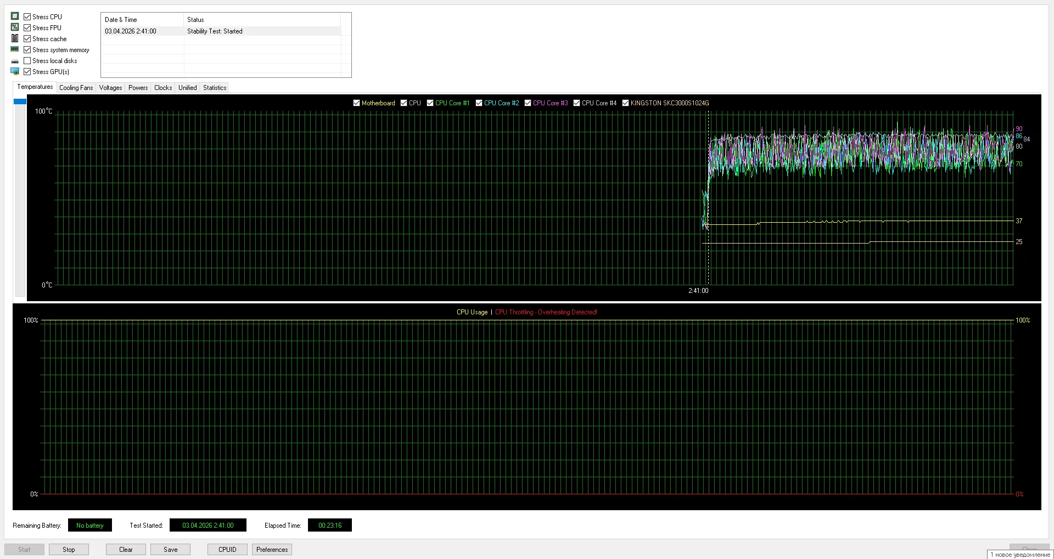1054x559 pixels.
Task: Toggle CPU Core #3 graph visibility
Action: [528, 103]
